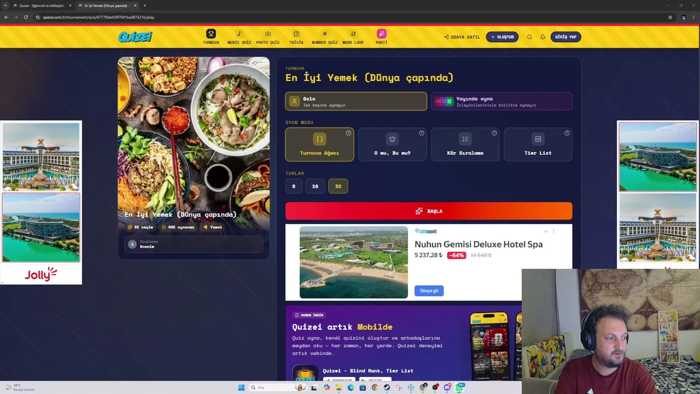Show help for Tier List mode
The image size is (700, 394).
pos(567,133)
